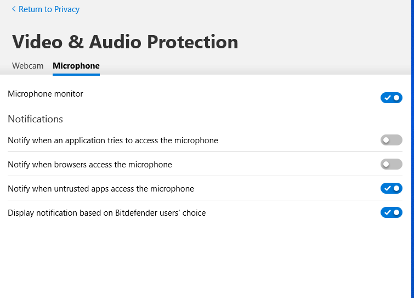
Task: Click the blue underline beneath the Microphone tab
Action: (76, 74)
